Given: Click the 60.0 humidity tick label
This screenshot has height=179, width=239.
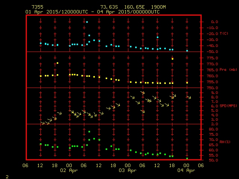Looking at the screenshot, I should pos(213,150).
